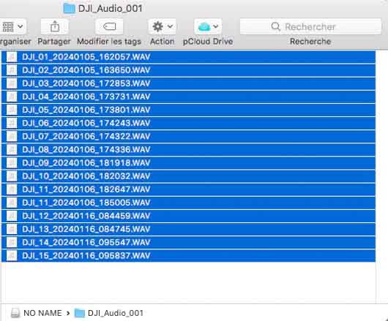Select file DJI_02_20240105_163650.WAV
Image resolution: width=388 pixels, height=321 pixels.
[188, 70]
